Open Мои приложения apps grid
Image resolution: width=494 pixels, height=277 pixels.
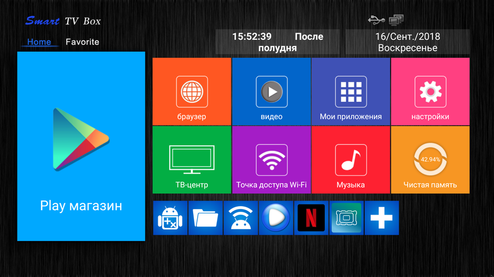click(x=351, y=92)
